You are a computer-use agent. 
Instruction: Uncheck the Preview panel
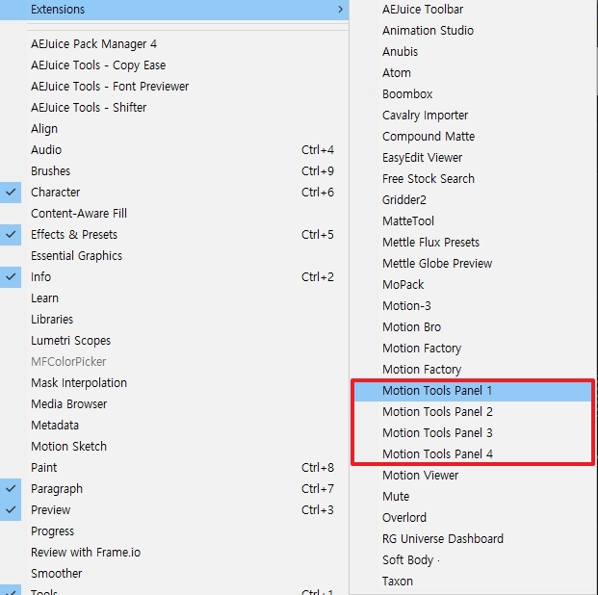[51, 510]
